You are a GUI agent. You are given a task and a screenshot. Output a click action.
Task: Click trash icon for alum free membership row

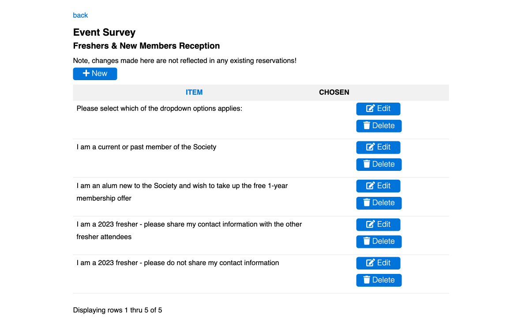pyautogui.click(x=367, y=203)
